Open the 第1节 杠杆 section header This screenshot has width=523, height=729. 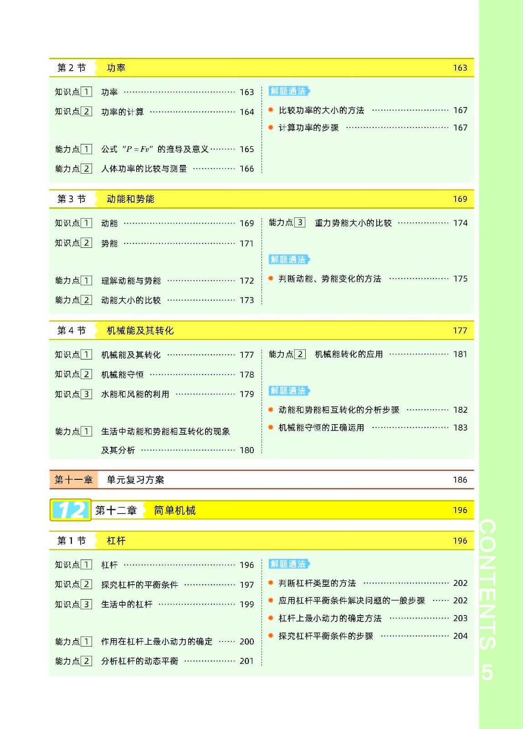(x=116, y=541)
